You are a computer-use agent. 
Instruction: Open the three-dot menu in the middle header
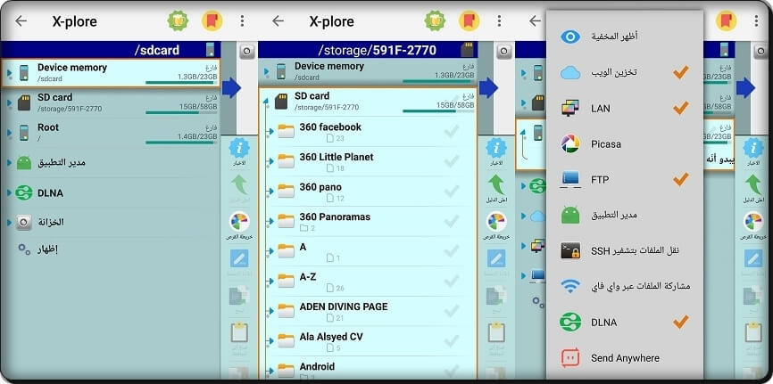(499, 20)
